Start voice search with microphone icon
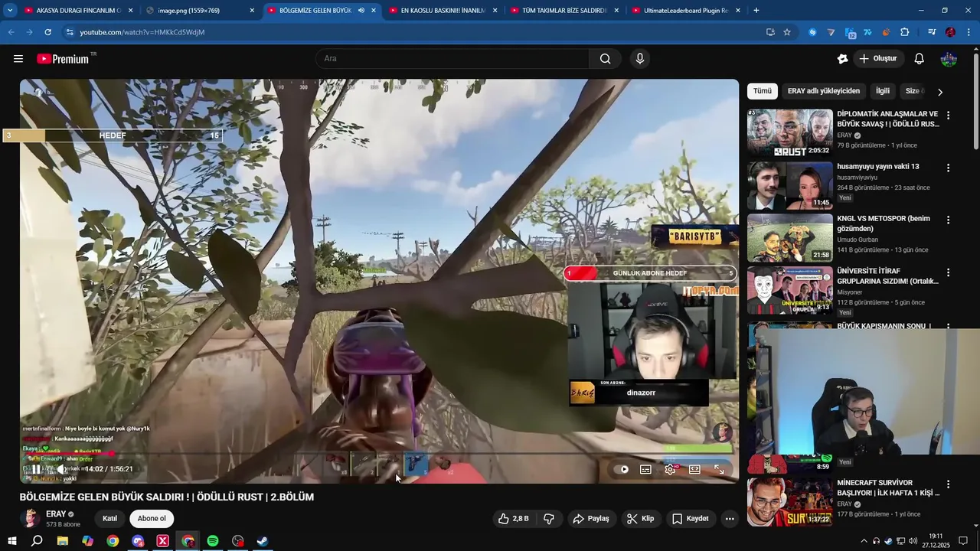Image resolution: width=980 pixels, height=551 pixels. point(640,59)
